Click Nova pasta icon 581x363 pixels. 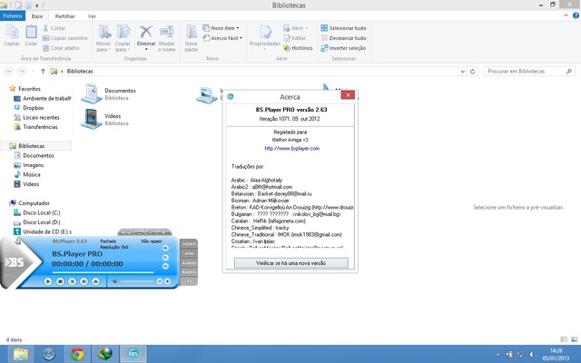coord(192,33)
